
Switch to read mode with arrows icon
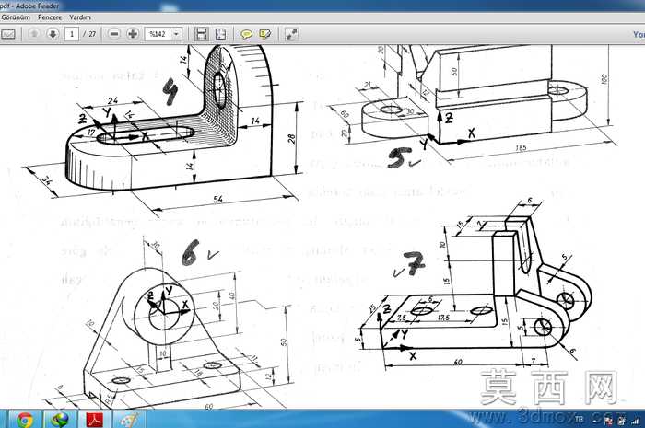coord(292,34)
